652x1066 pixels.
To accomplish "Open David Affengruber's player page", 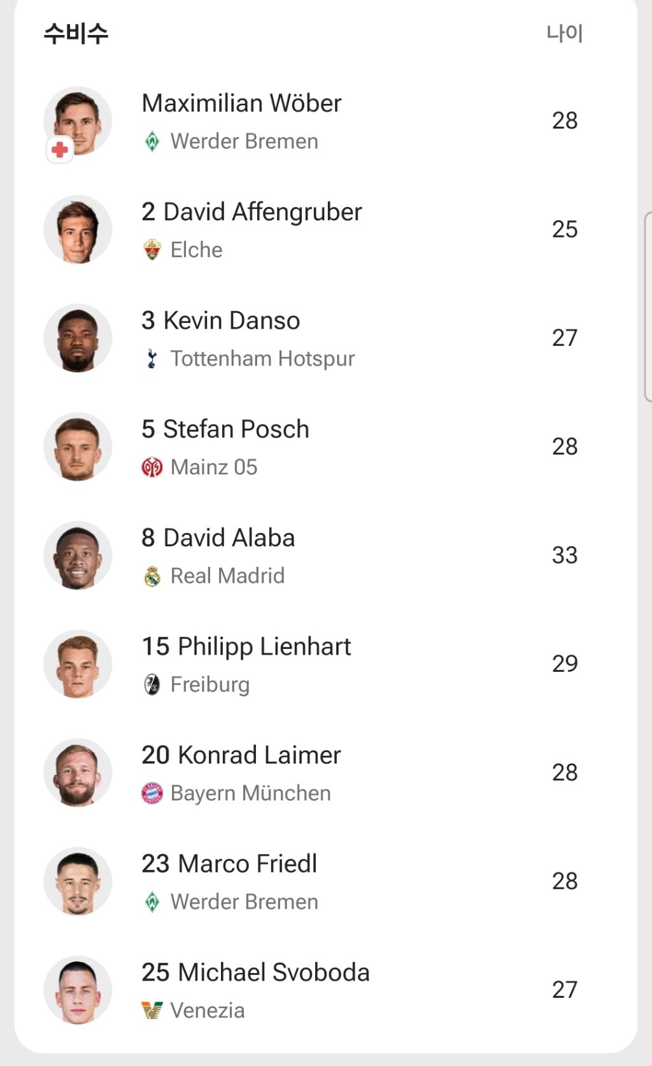I will pyautogui.click(x=252, y=212).
